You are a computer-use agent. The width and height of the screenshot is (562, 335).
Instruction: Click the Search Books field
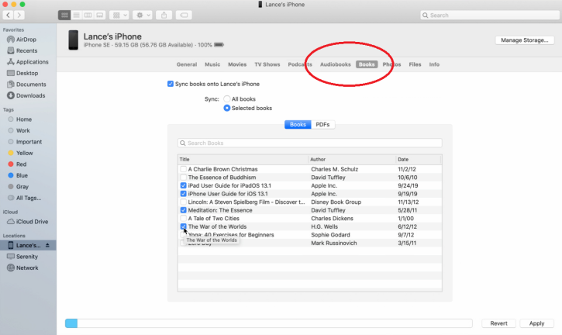pyautogui.click(x=309, y=143)
